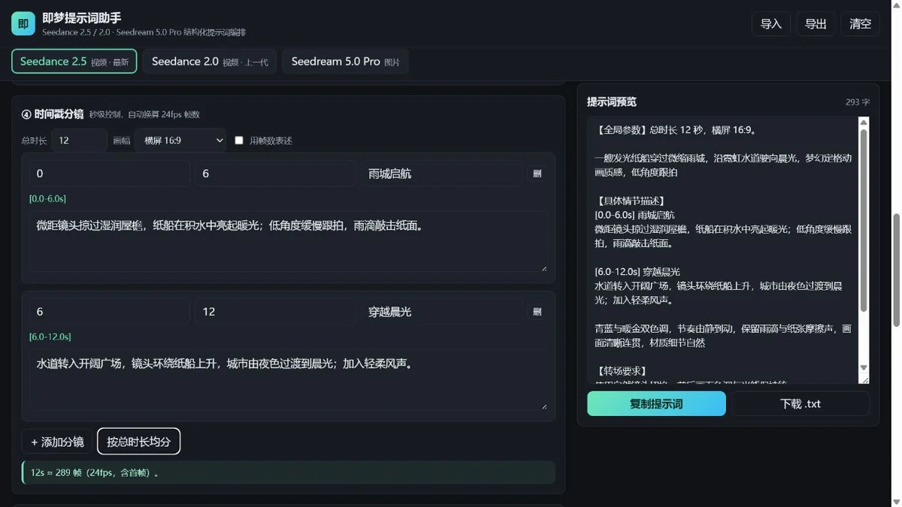Switch to the Seedance 2.0 tab
The image size is (902, 507).
click(210, 62)
